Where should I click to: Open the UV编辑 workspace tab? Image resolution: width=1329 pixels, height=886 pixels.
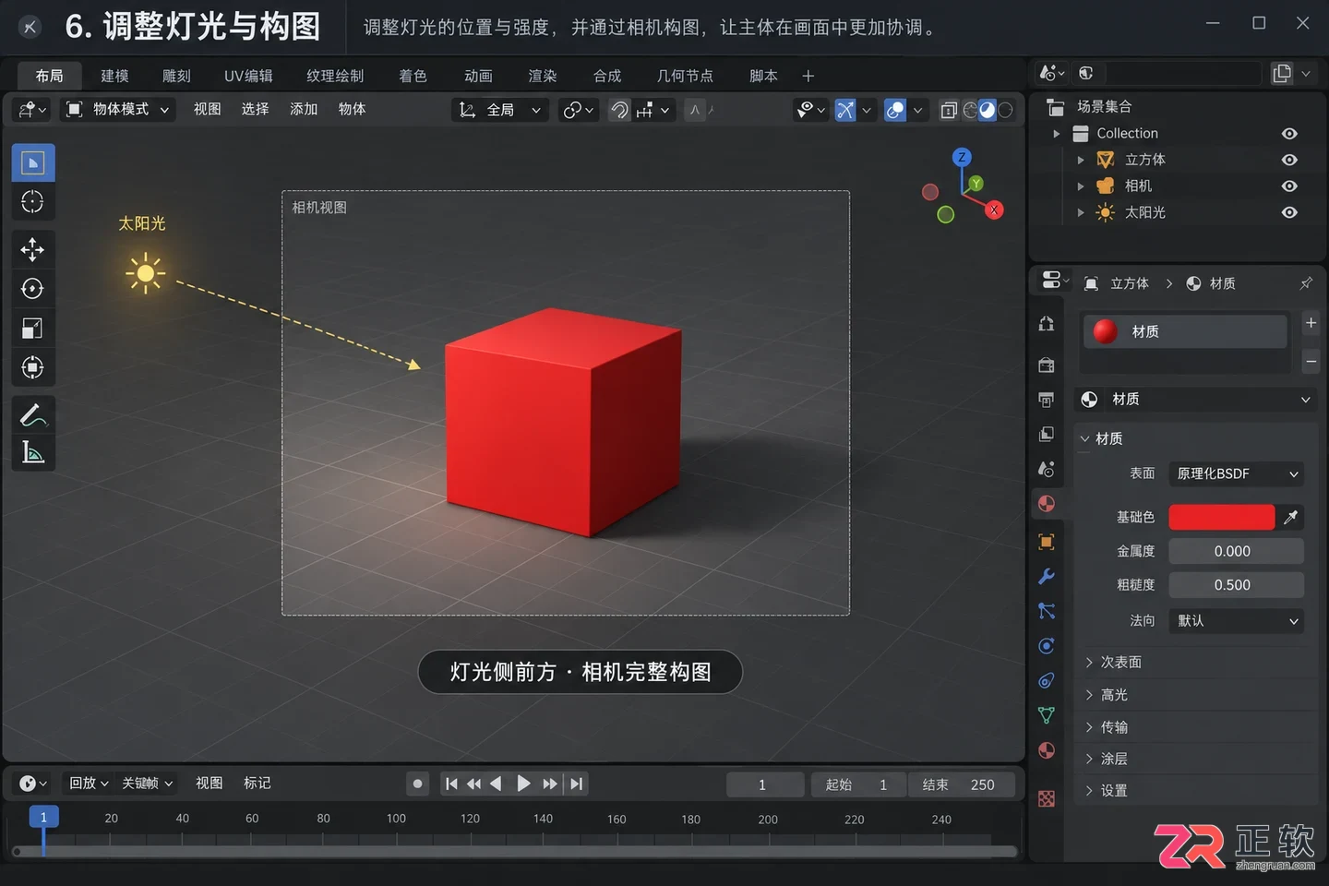[248, 76]
